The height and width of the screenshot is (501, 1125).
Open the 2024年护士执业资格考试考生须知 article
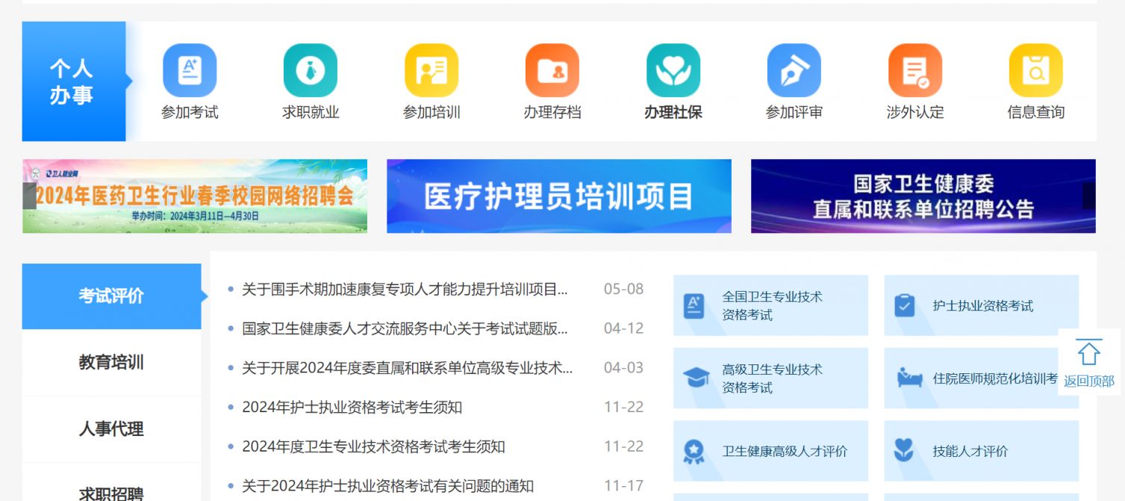pos(352,408)
